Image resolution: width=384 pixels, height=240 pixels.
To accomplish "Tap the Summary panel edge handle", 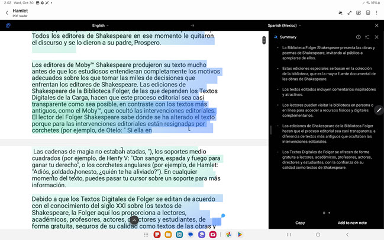I will coord(271,130).
